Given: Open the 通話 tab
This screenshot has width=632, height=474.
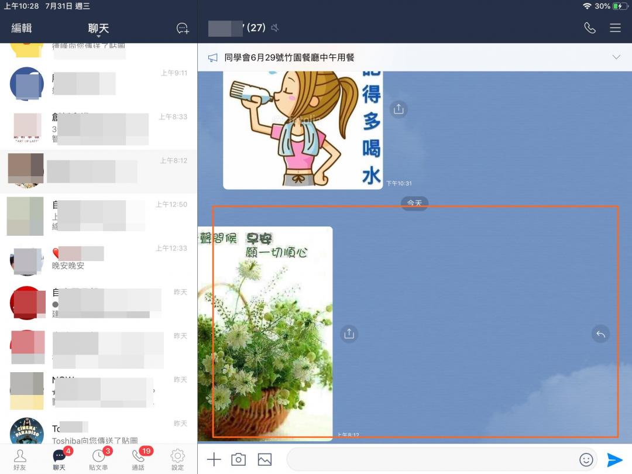Looking at the screenshot, I should pyautogui.click(x=138, y=459).
